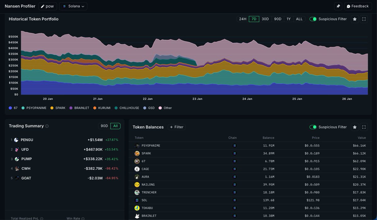377x220 pixels.
Task: Open the Filter options for Token Balances
Action: 177,127
